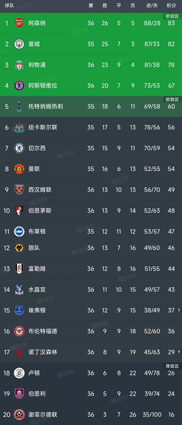Screen dimensions: 182x425
Task: Open team name 谢菲尔德联
Action: click(43, 415)
